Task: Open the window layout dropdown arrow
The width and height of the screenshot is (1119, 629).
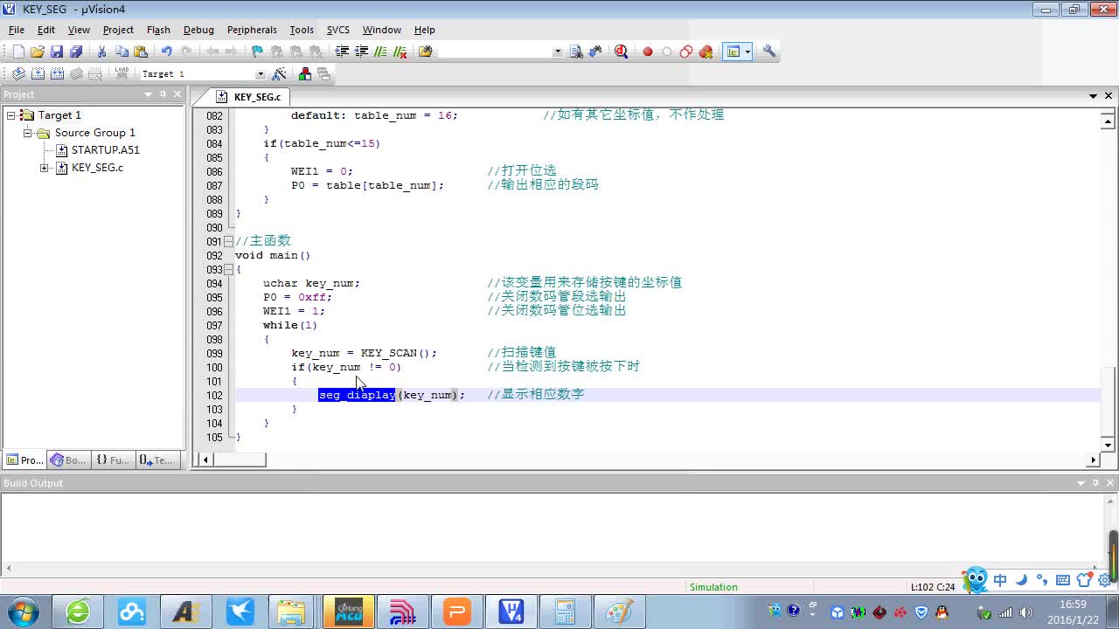Action: tap(747, 52)
